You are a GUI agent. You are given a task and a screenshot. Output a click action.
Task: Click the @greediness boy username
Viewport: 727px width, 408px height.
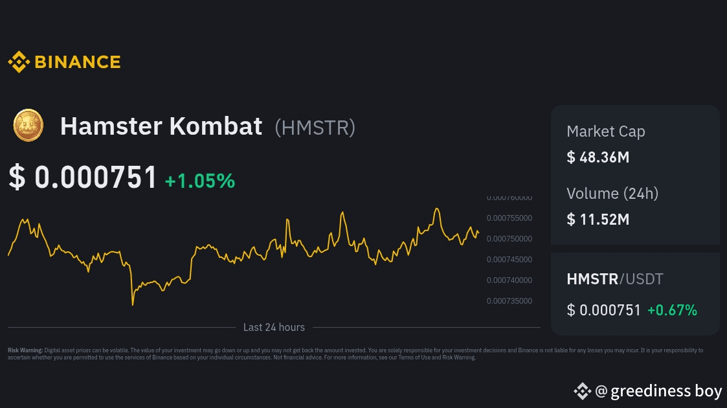[658, 391]
